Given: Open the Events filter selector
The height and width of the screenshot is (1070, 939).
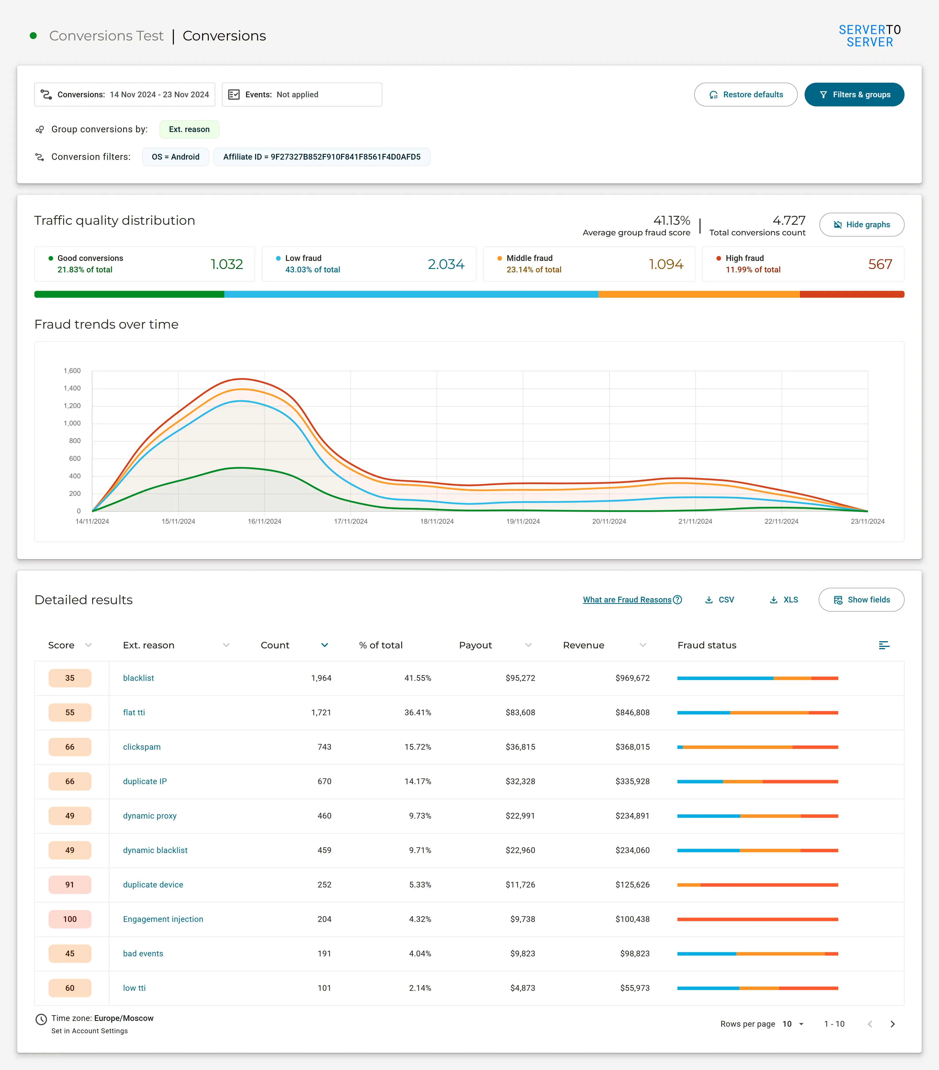Looking at the screenshot, I should [x=302, y=95].
